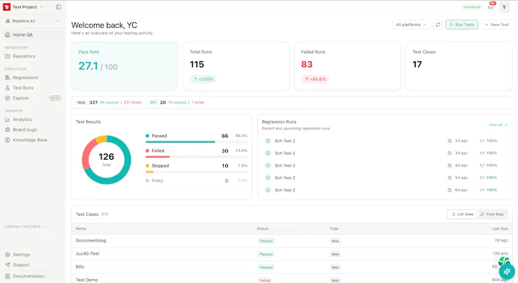Click the Knowledge Base icon
Viewport: 518px width, 283px height.
(x=8, y=140)
